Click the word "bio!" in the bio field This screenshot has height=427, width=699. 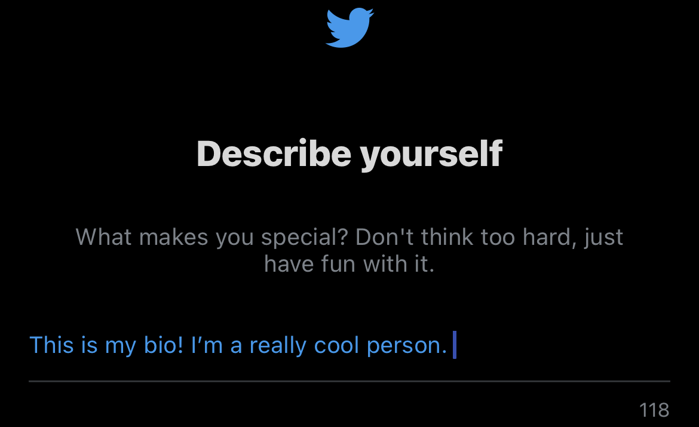(163, 345)
